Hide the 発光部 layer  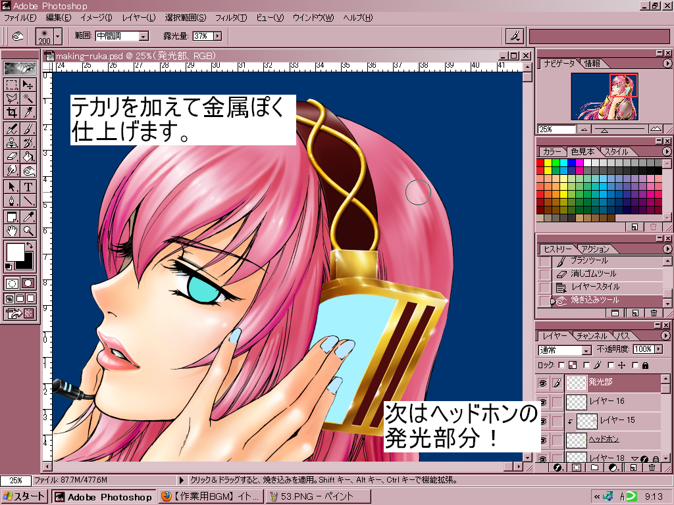pos(543,382)
